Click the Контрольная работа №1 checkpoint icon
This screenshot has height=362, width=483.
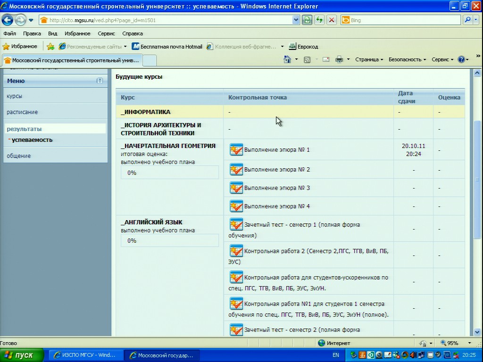236,304
